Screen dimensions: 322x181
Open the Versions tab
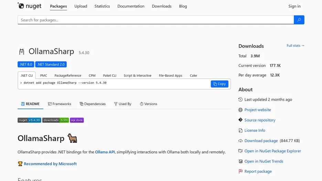(149, 104)
